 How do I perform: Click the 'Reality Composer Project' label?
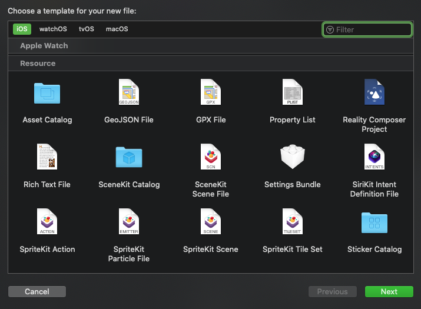click(x=374, y=124)
